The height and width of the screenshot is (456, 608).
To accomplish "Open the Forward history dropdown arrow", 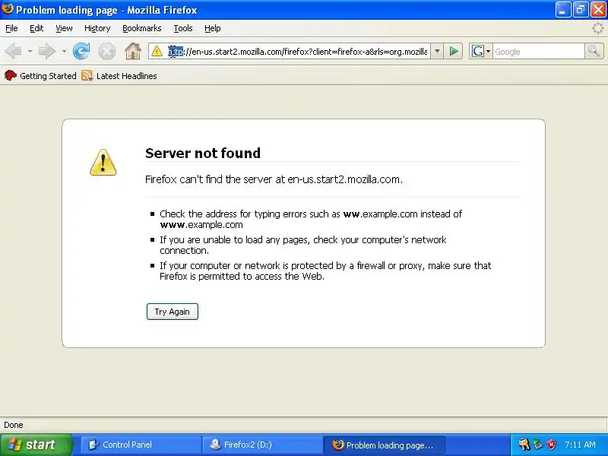I will tap(64, 51).
